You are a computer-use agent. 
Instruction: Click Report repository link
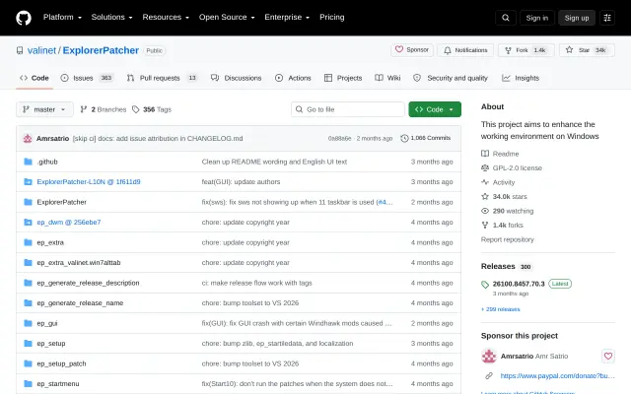click(507, 239)
